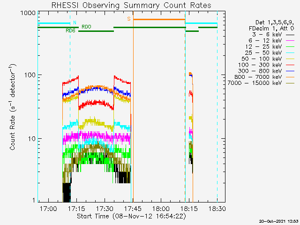Viewport: 300px width, 225px height.
Task: Click the '800 - 7000 keV' legend label
Action: coord(258,77)
